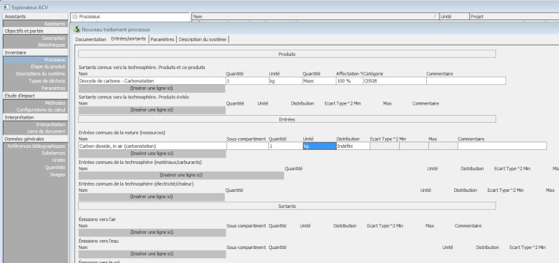Viewport: 559px width, 263px height.
Task: Click the Étude d'impact section header
Action: click(x=36, y=96)
